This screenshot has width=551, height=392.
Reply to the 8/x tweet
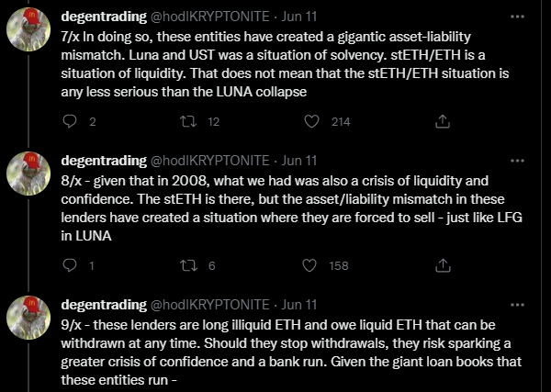click(70, 265)
